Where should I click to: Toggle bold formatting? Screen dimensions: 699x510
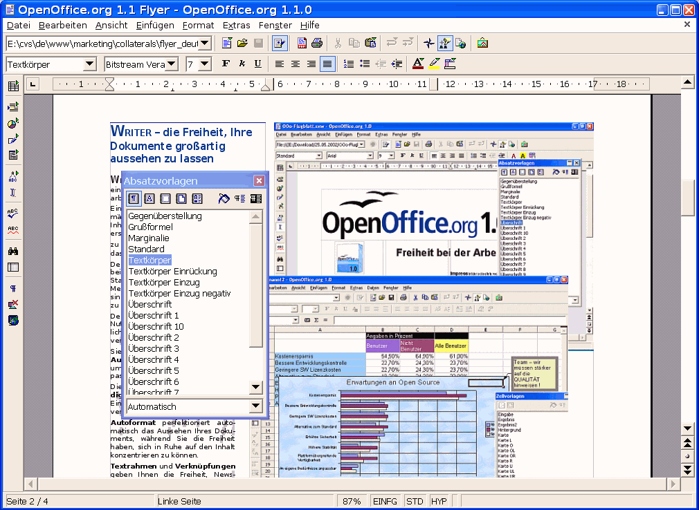226,64
